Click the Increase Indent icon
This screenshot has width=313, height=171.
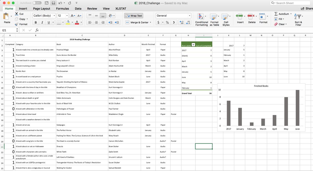117,22
